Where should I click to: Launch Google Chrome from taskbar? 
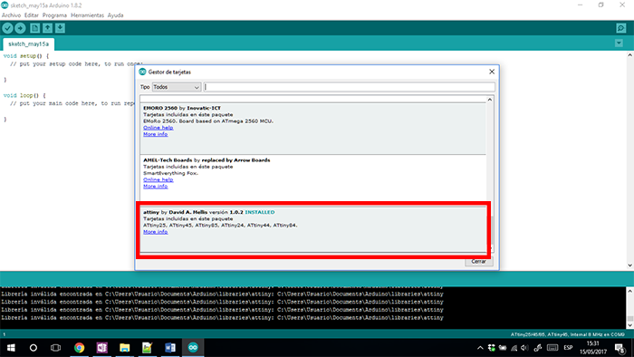[80, 348]
